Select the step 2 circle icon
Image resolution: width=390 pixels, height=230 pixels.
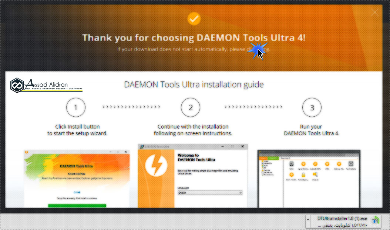(x=191, y=107)
